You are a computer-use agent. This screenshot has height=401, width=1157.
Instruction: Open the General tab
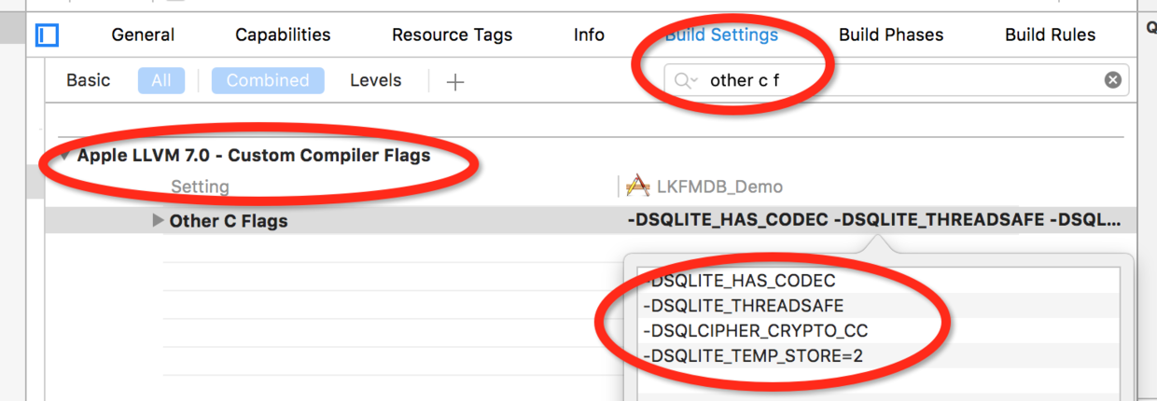click(x=143, y=35)
